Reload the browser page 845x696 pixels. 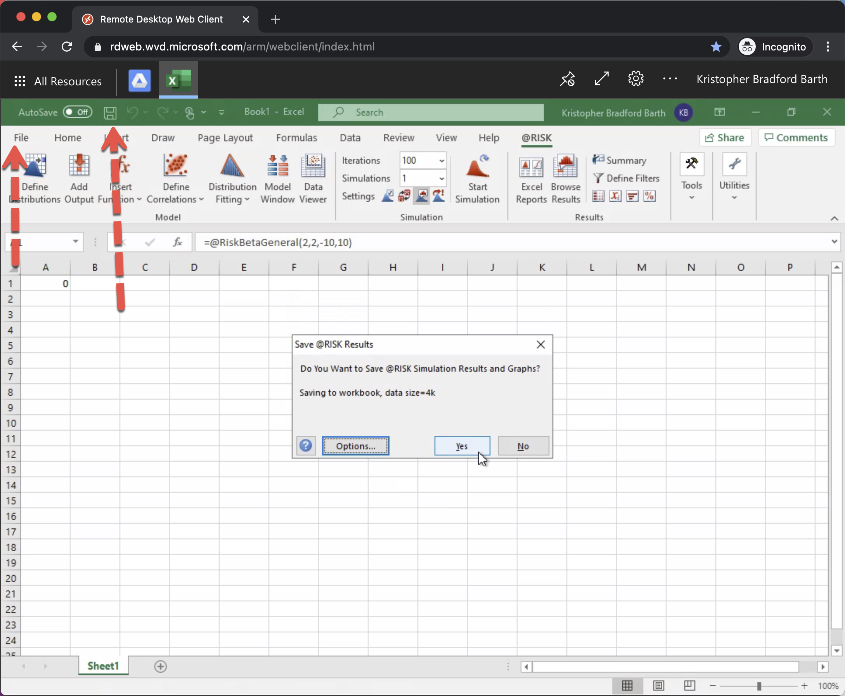67,47
